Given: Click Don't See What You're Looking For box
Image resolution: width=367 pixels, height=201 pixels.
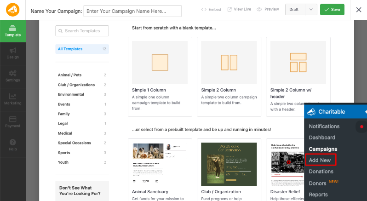Looking at the screenshot, I should coord(82,191).
